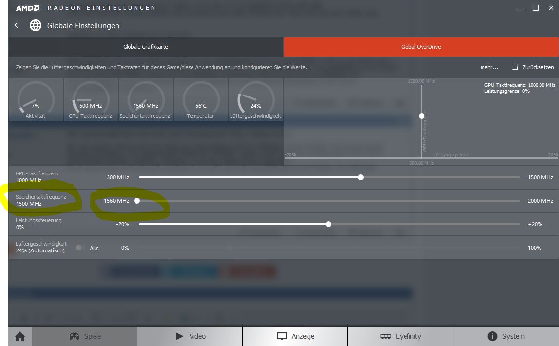
Task: Click the Temperatur 56°C gauge
Action: (201, 100)
